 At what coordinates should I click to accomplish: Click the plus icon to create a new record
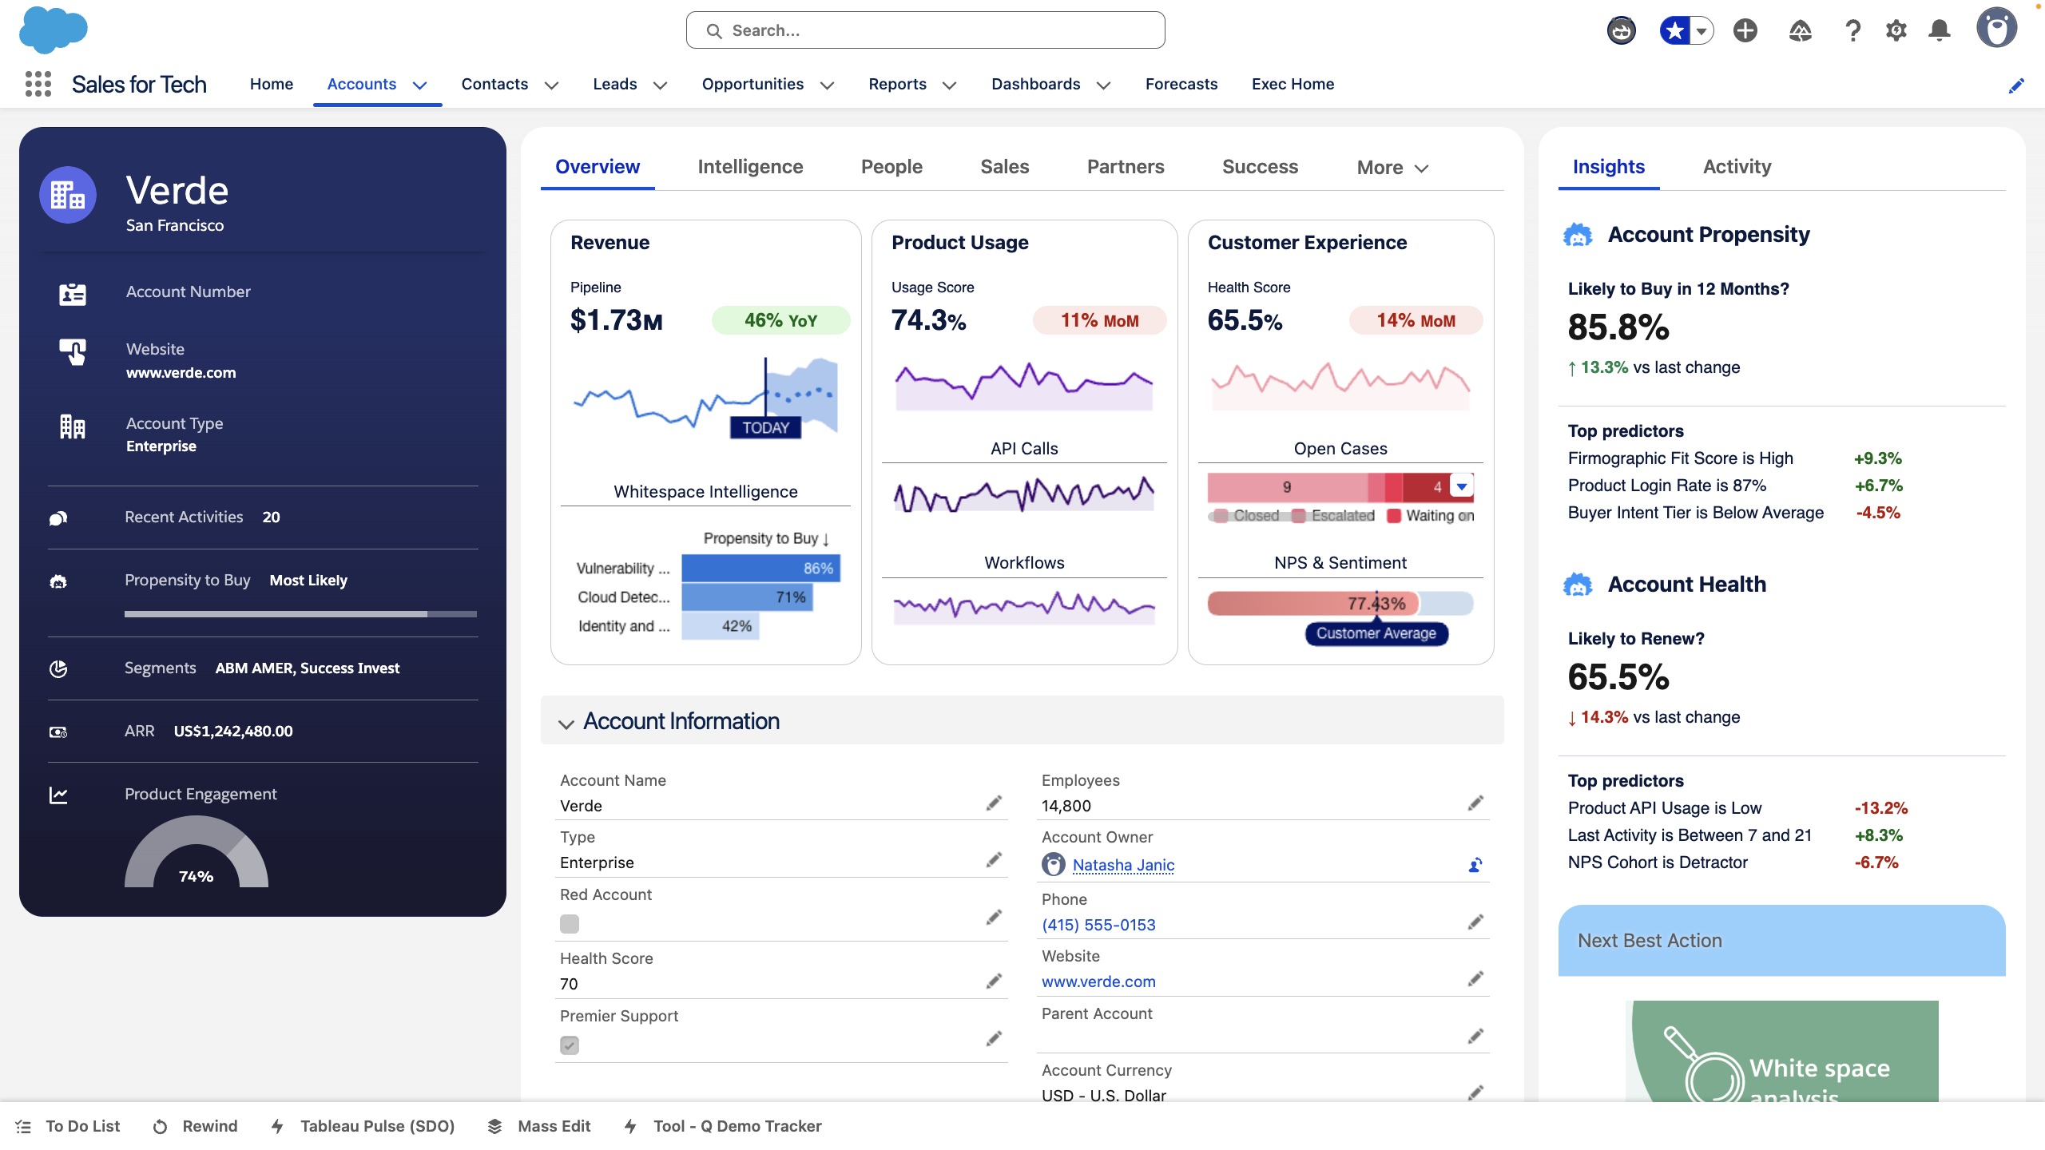coord(1745,30)
